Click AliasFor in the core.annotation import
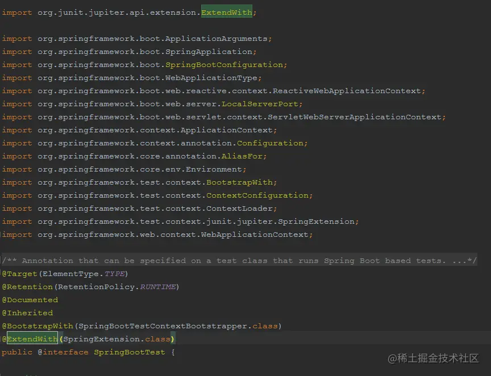This screenshot has height=376, width=491. point(242,156)
